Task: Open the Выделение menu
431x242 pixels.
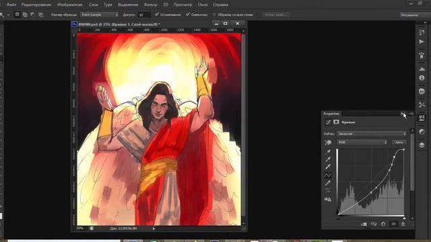Action: point(128,5)
